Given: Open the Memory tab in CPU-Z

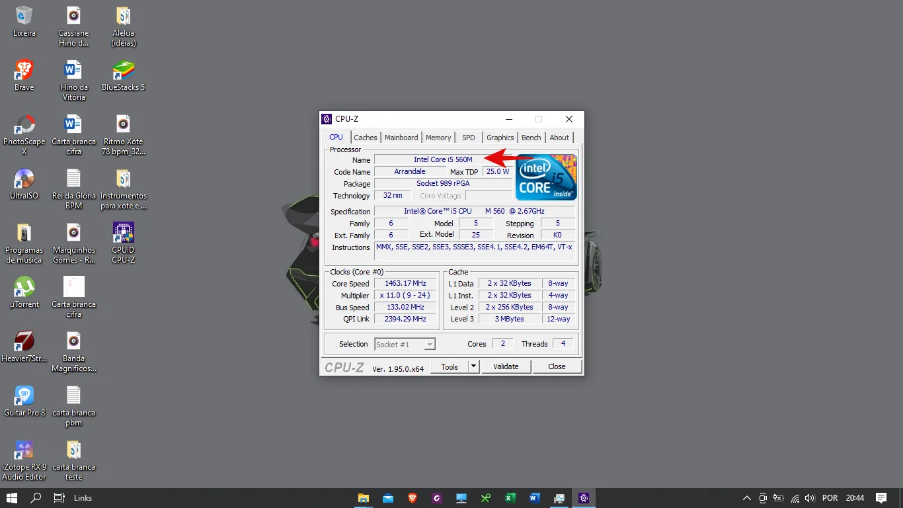Looking at the screenshot, I should pos(438,138).
